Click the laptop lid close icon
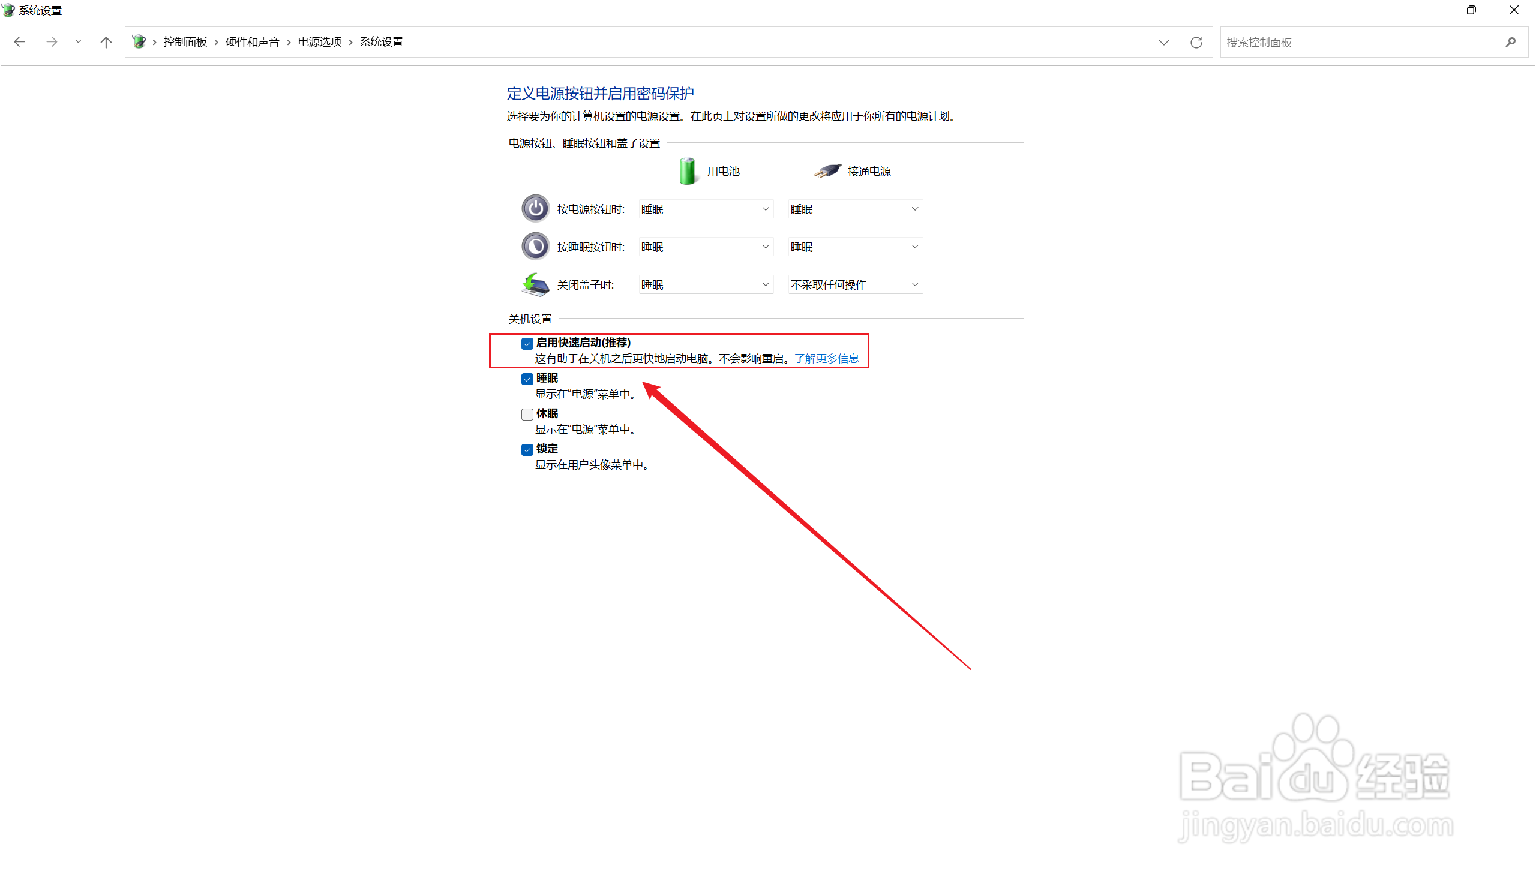Viewport: 1536px width, 877px height. pos(535,284)
